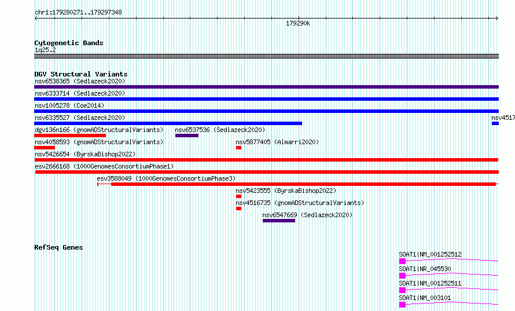The width and height of the screenshot is (515, 311).
Task: Open the nsv4058593 (gnomADStructuralVariants) label
Action: coord(99,142)
